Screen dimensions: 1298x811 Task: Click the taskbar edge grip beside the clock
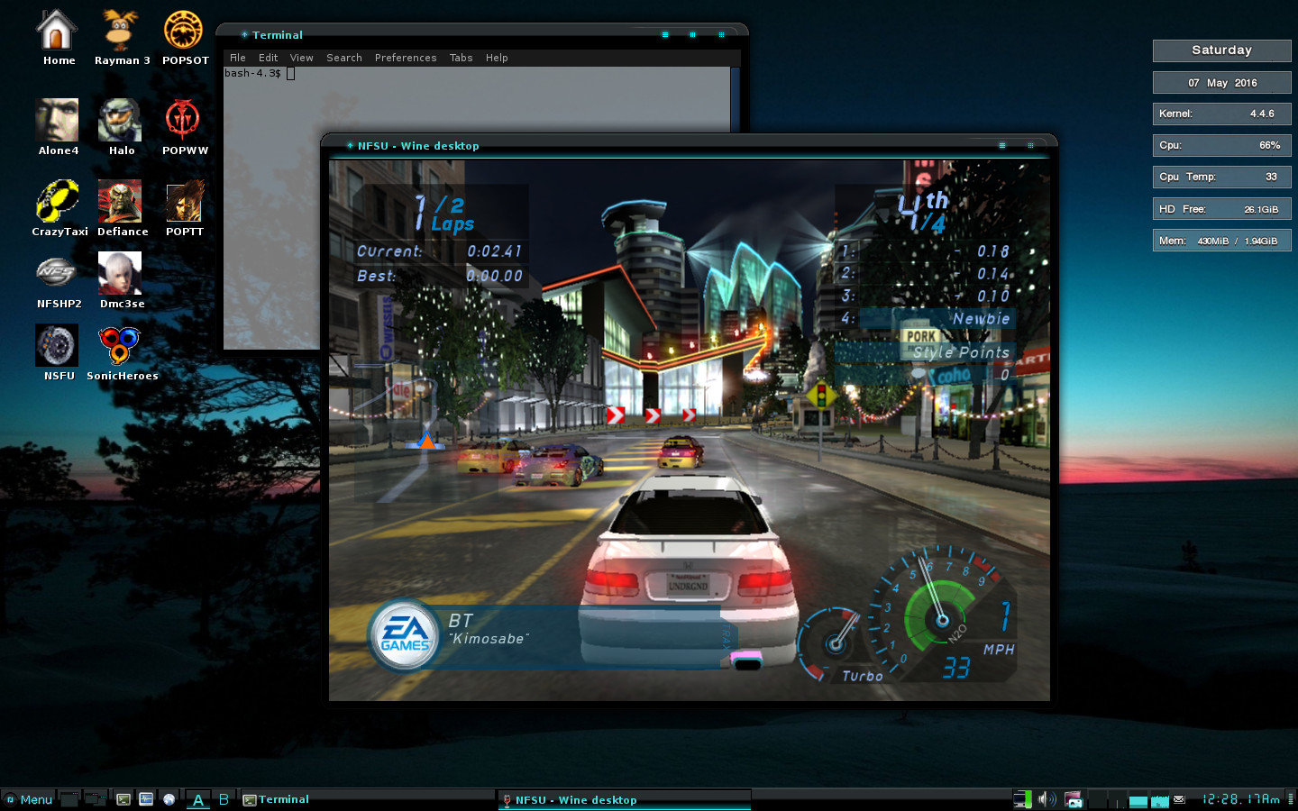[1290, 799]
